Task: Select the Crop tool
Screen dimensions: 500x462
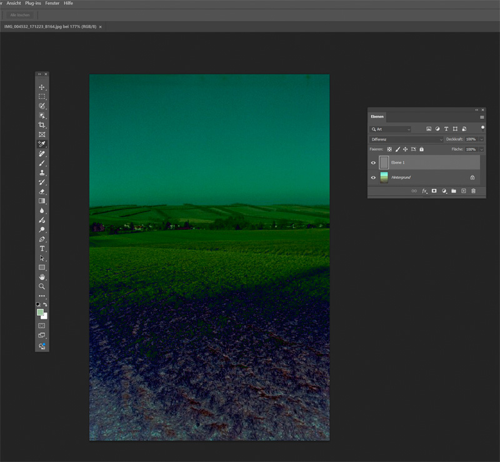Action: point(42,125)
